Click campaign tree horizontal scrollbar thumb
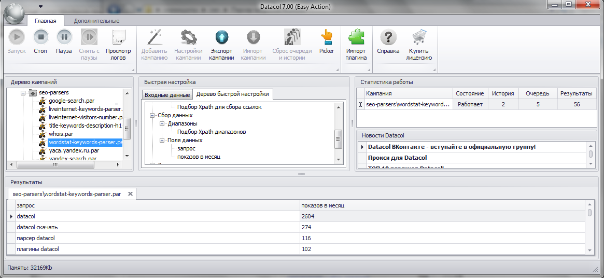Image resolution: width=604 pixels, height=278 pixels. click(55, 164)
